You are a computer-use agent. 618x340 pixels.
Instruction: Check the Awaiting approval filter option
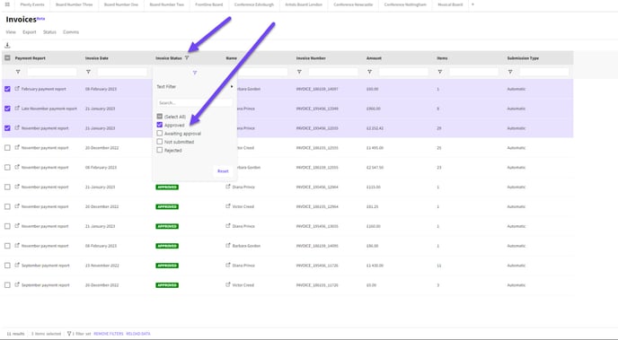tap(160, 134)
